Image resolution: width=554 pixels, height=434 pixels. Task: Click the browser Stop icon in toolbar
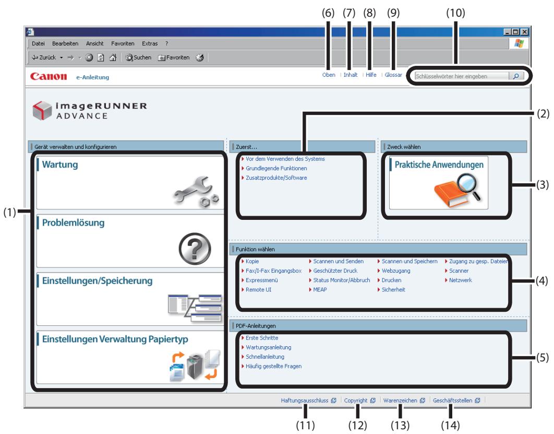point(89,57)
